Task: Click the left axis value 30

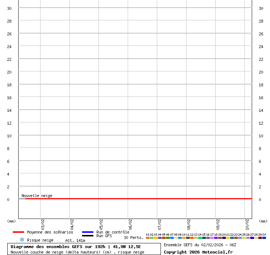Action: click(9, 8)
